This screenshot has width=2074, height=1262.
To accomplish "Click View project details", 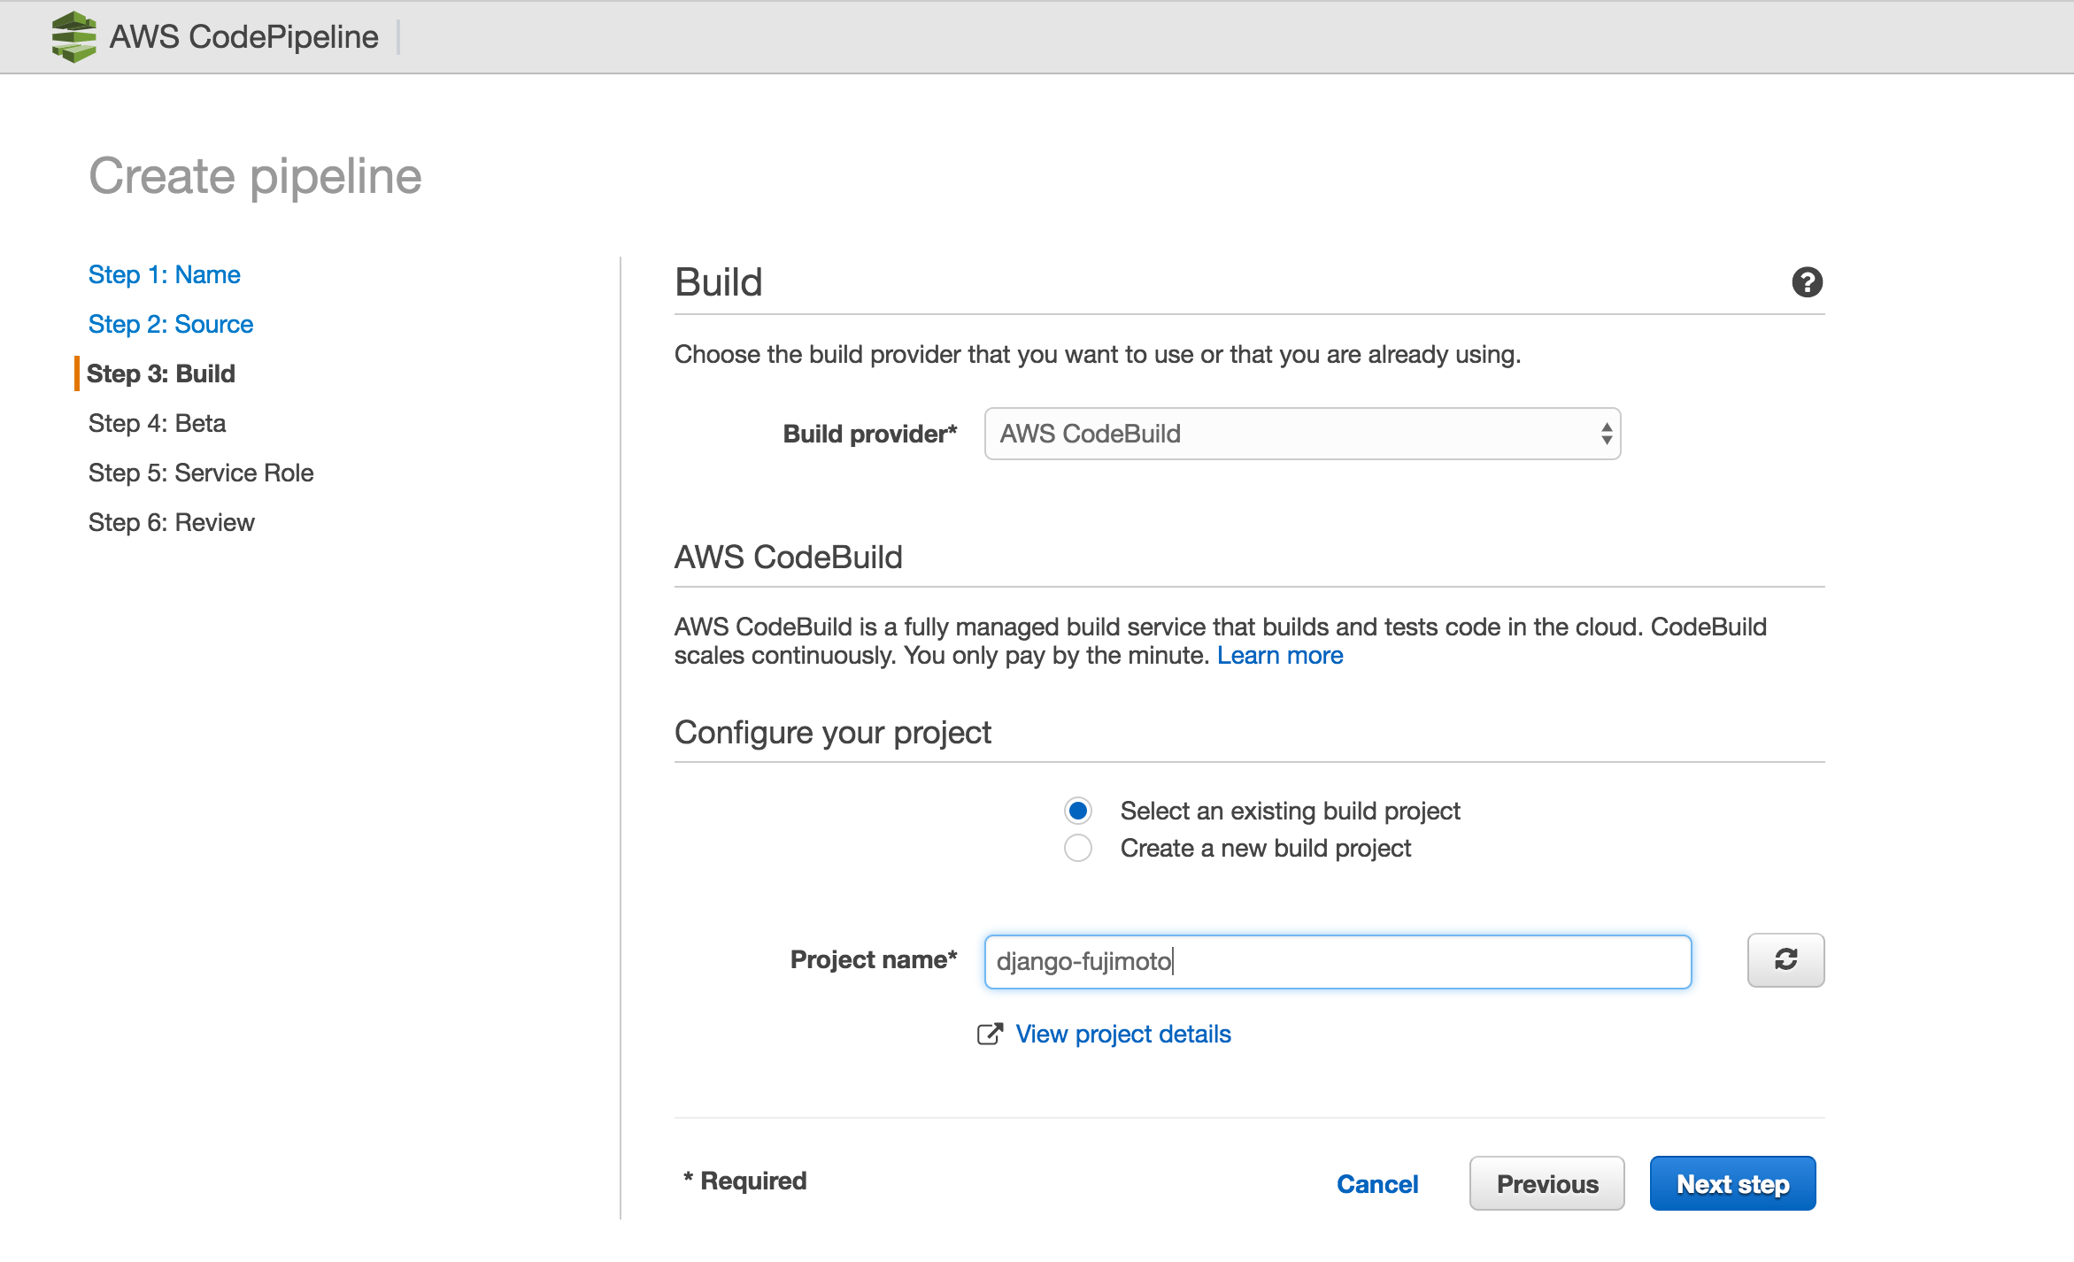I will pos(1122,1034).
